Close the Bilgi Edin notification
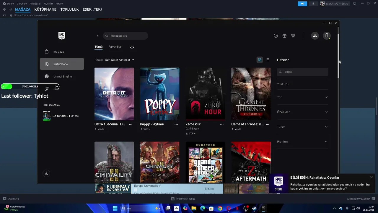This screenshot has height=213, width=378. click(372, 177)
